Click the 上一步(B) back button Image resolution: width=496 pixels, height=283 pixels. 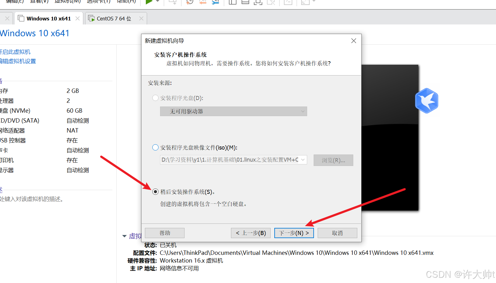tap(251, 233)
